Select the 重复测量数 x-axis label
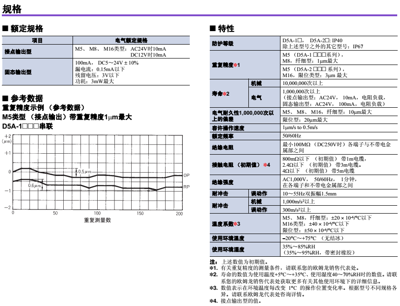400x306 pixels. (x=97, y=220)
